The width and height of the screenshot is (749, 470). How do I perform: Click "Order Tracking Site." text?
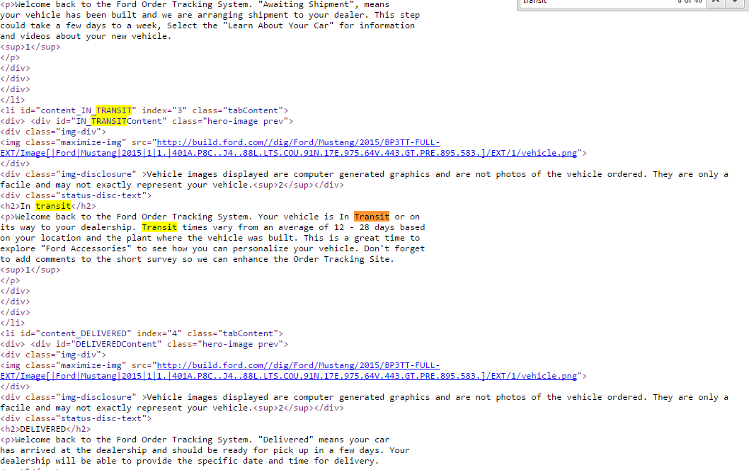344,259
